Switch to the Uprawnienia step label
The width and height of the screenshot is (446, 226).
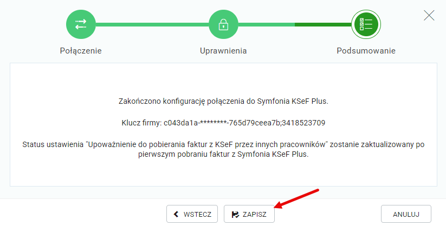(223, 51)
